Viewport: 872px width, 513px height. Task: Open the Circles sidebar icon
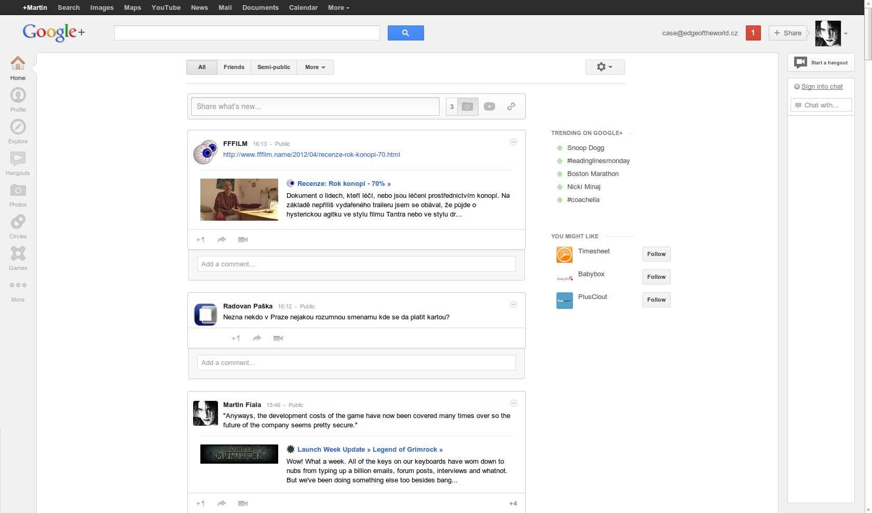[x=18, y=222]
